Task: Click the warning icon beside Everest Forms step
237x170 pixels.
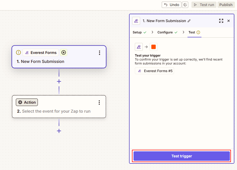Action: pos(18,52)
